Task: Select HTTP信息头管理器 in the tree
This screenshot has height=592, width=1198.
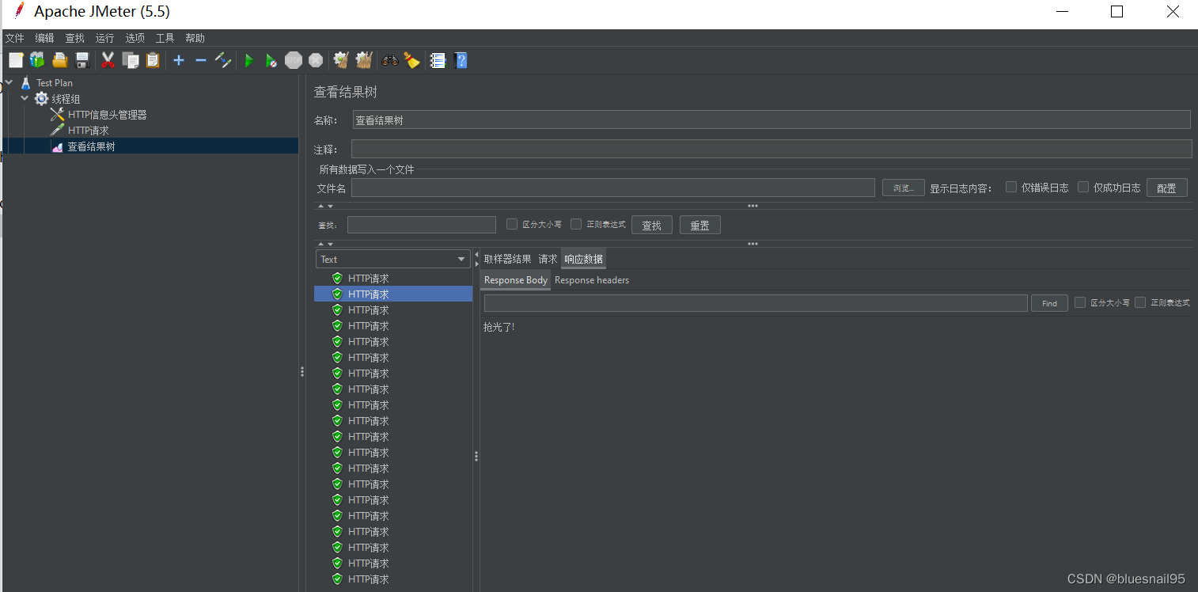Action: 107,115
